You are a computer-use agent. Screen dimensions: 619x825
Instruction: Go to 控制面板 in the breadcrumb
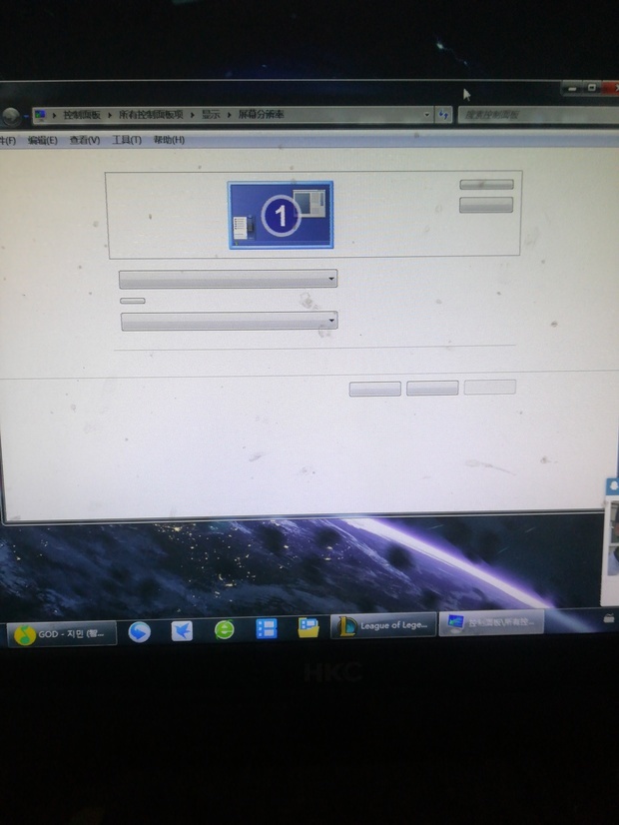82,115
